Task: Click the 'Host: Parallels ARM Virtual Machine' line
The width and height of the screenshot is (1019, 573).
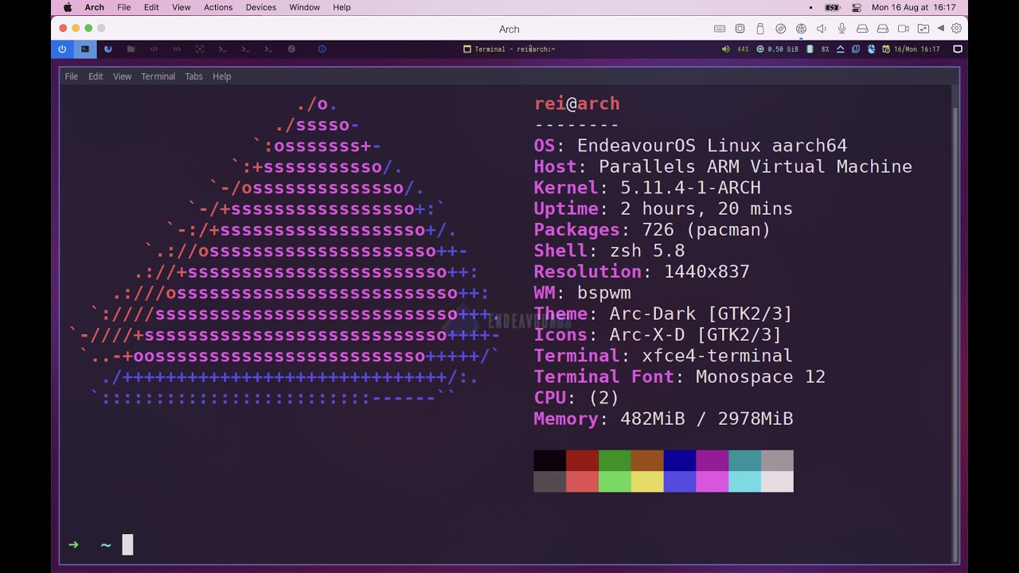Action: 723,166
